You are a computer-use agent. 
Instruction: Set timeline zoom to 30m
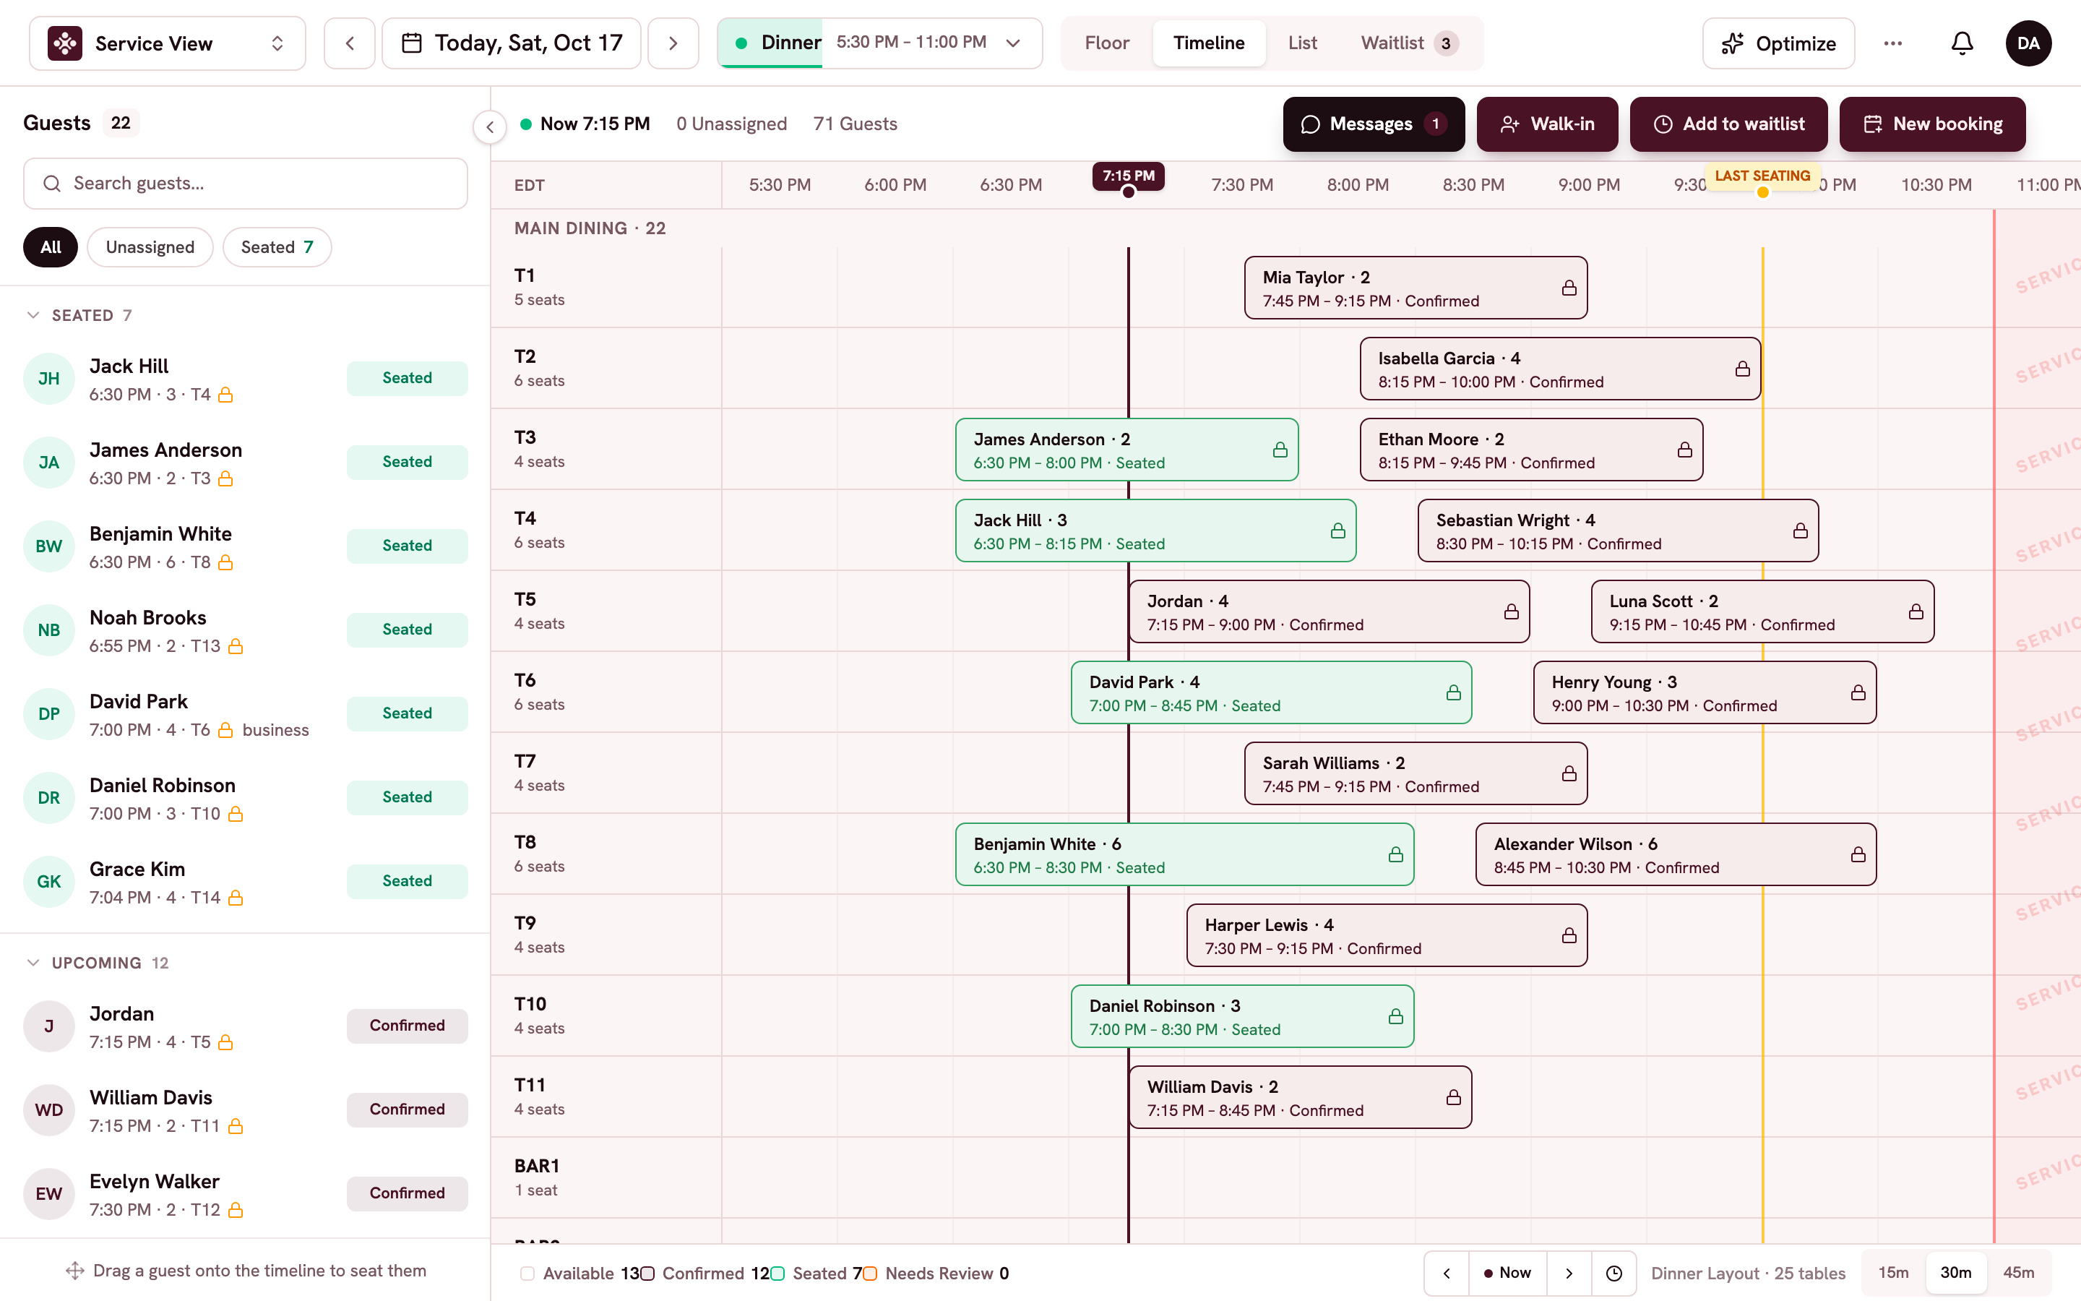tap(1955, 1273)
